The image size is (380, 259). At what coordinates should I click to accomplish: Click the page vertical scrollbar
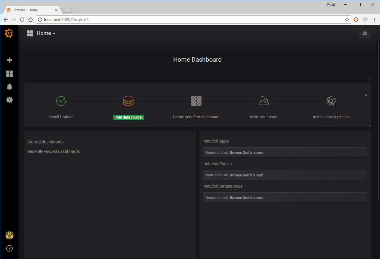378,121
